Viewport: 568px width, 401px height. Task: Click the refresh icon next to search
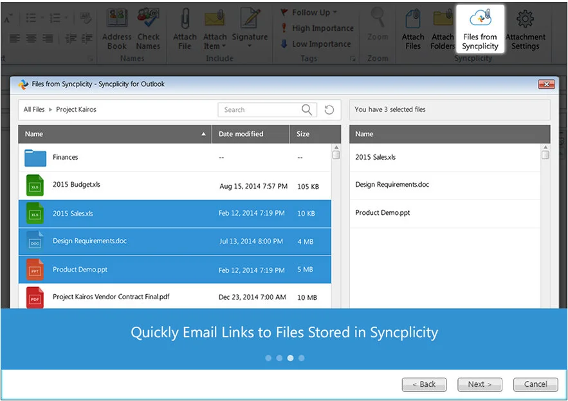(x=329, y=109)
